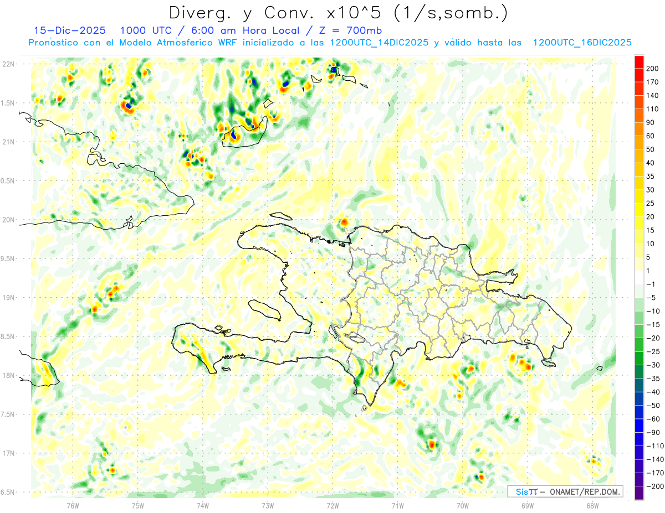Click the 17N latitude axis label
Screen dimensions: 665x513
8,453
